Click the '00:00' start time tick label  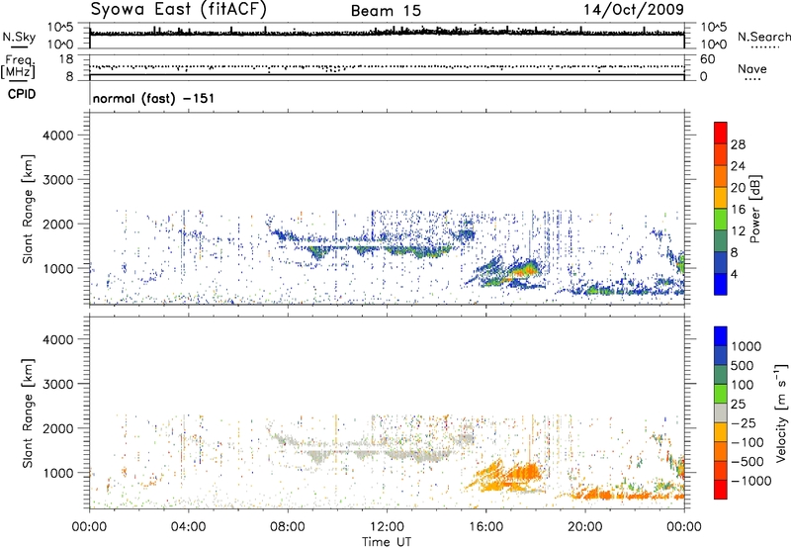tap(90, 527)
